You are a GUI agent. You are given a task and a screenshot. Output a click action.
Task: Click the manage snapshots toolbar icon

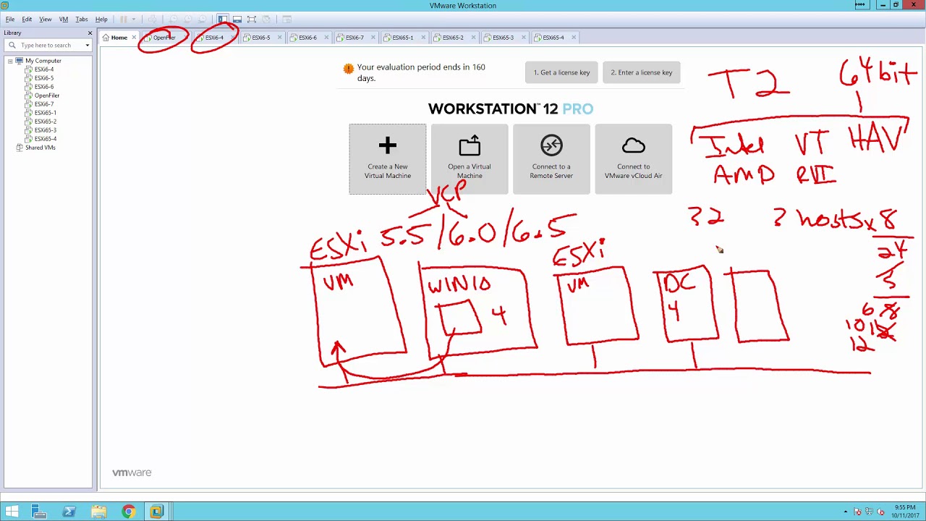pos(203,20)
